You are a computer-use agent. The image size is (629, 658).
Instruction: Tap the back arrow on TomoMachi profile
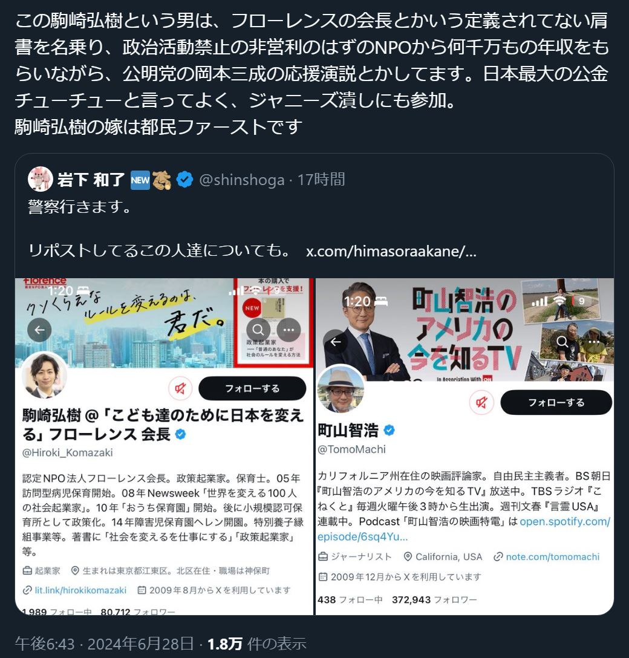pyautogui.click(x=336, y=342)
